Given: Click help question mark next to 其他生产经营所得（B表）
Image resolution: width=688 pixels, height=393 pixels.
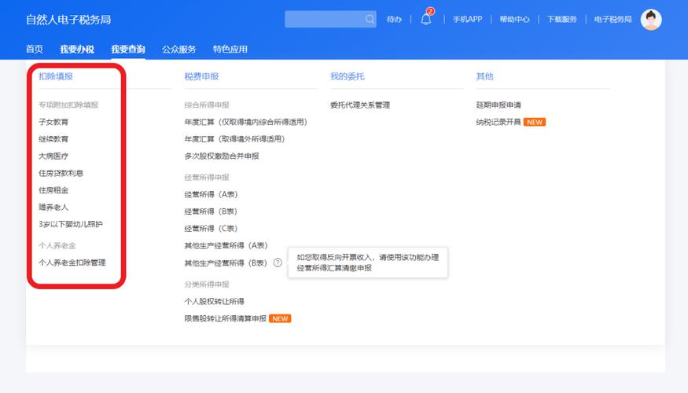Looking at the screenshot, I should 278,263.
